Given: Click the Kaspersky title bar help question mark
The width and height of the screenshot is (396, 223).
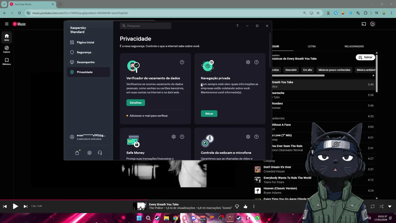Looking at the screenshot, I should click(237, 26).
